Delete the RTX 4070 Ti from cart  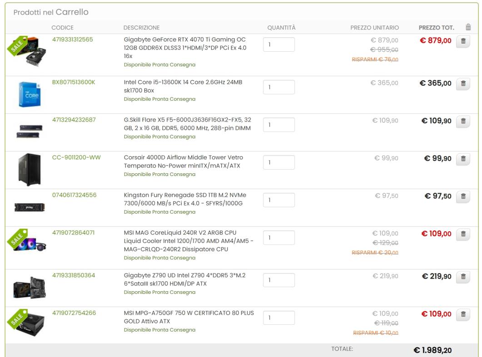point(462,41)
